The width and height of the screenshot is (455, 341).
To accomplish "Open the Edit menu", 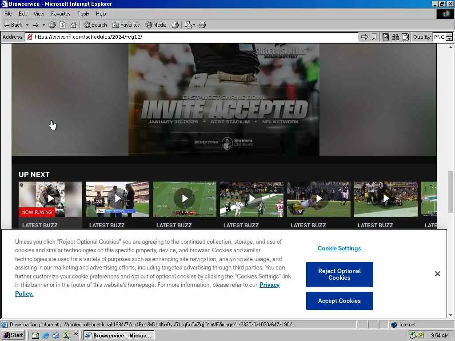I will [x=23, y=14].
